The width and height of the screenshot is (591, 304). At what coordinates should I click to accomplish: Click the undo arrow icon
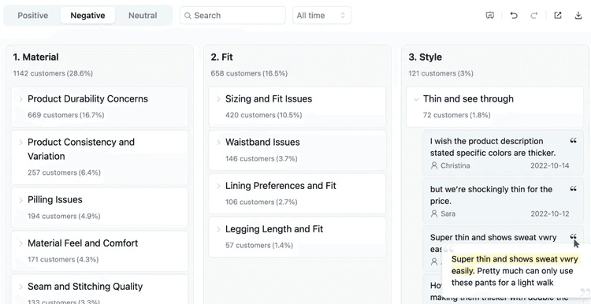[x=514, y=16]
